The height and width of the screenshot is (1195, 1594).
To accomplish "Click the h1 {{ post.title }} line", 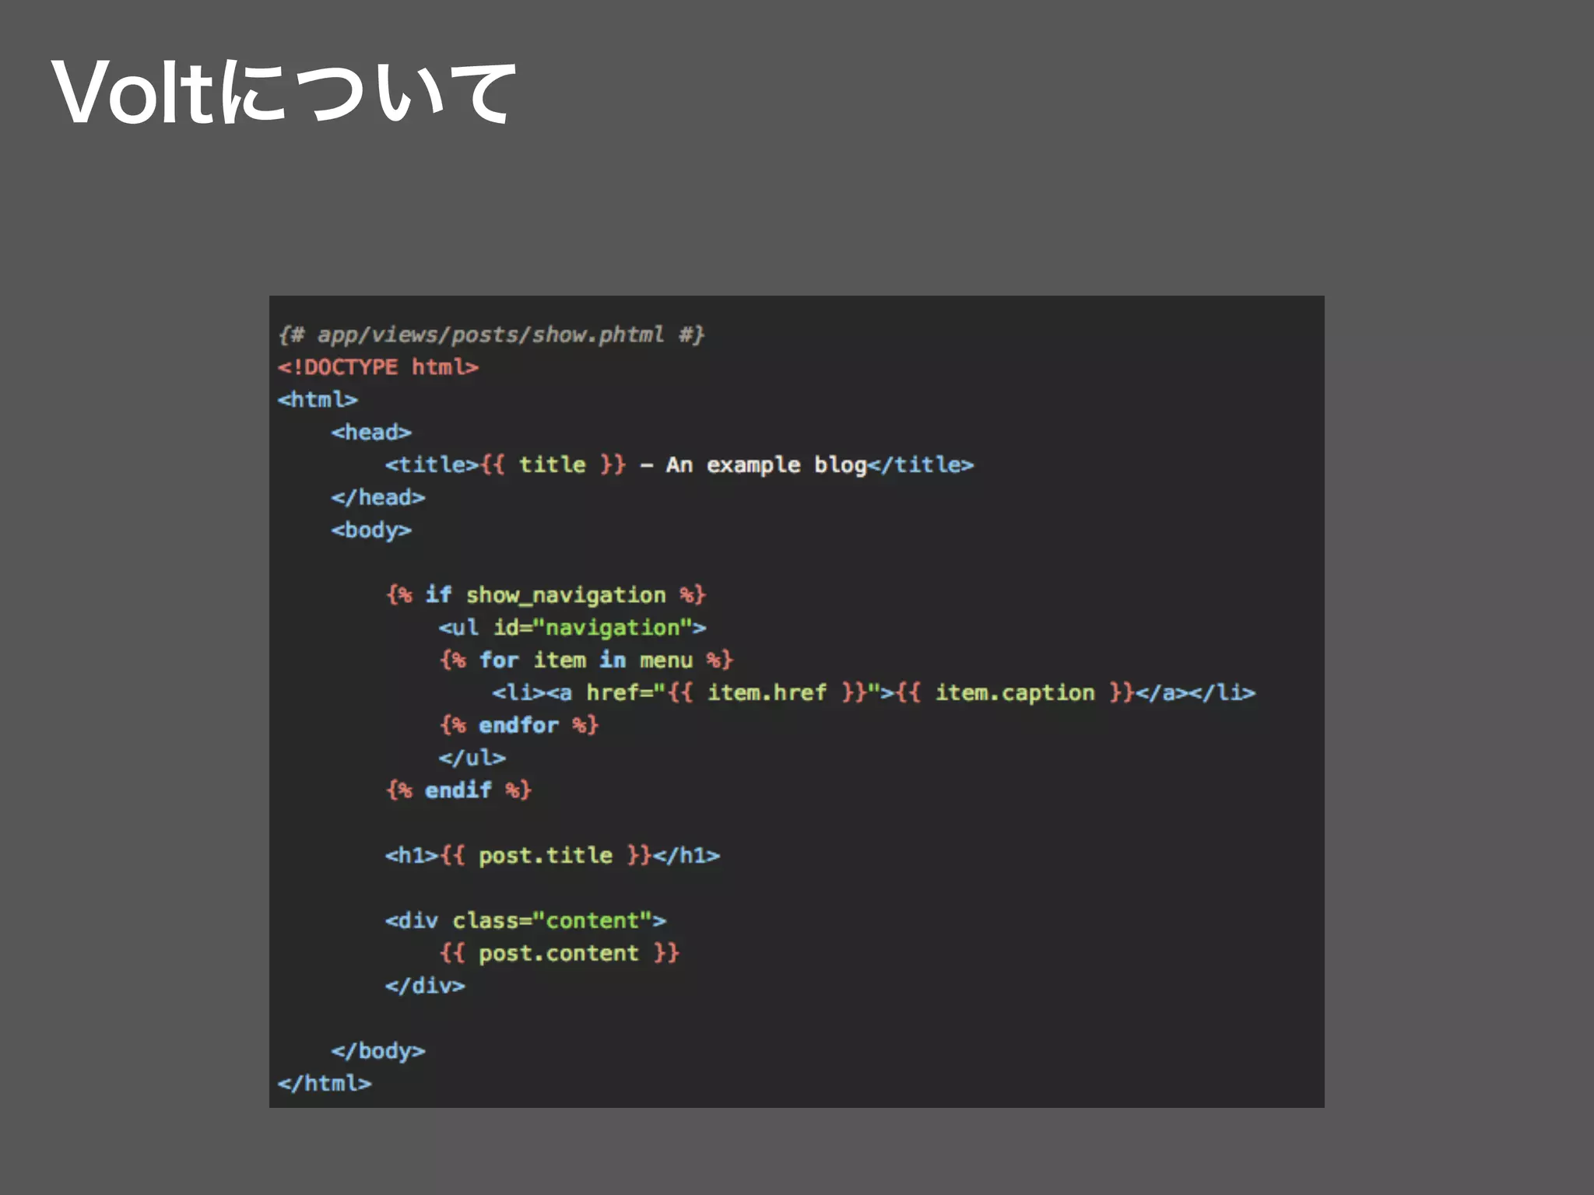I will pyautogui.click(x=553, y=856).
